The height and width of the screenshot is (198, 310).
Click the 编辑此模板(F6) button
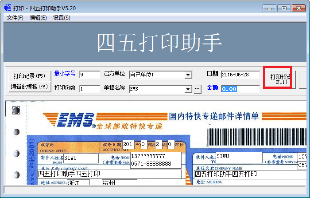coord(30,87)
